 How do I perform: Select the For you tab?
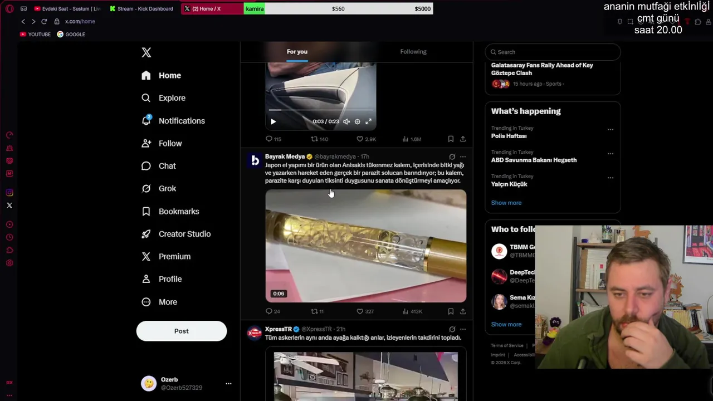point(297,52)
